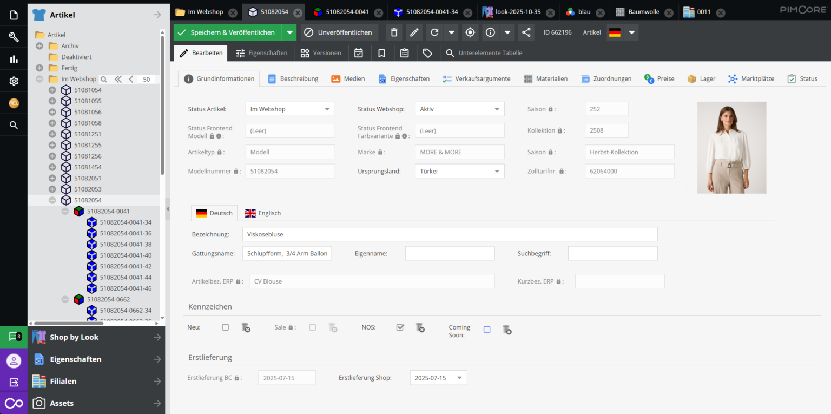Open object information via the info icon
The height and width of the screenshot is (414, 831).
490,32
